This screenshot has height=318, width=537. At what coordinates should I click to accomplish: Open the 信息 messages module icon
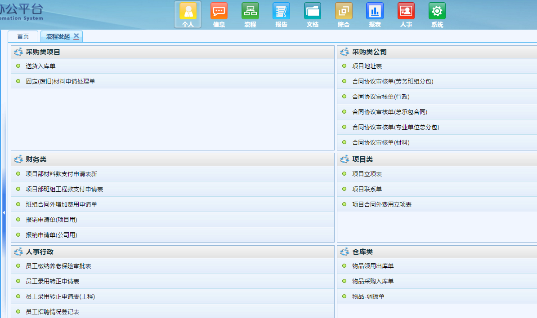(219, 14)
